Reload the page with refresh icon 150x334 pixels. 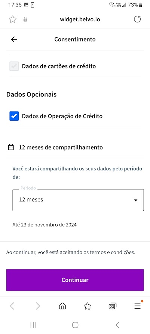(137, 19)
